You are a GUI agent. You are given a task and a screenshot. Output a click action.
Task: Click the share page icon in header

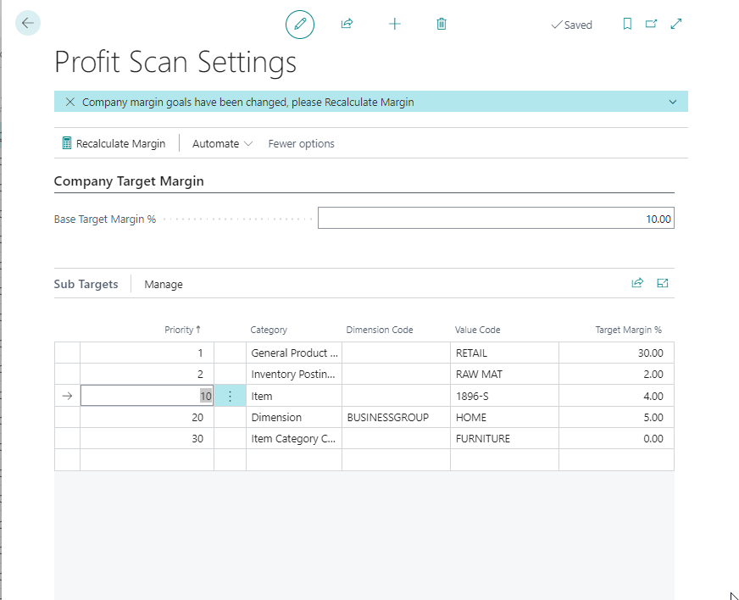[x=347, y=25]
